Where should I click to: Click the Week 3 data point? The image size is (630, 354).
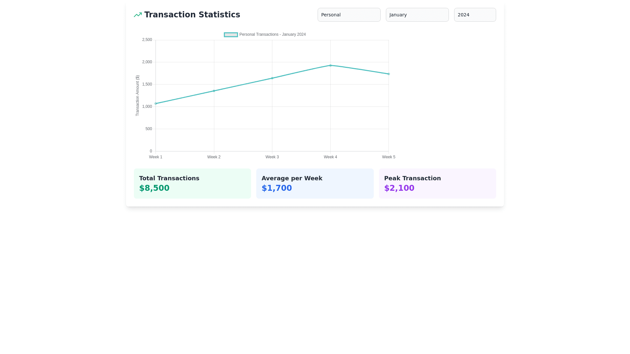tap(272, 78)
